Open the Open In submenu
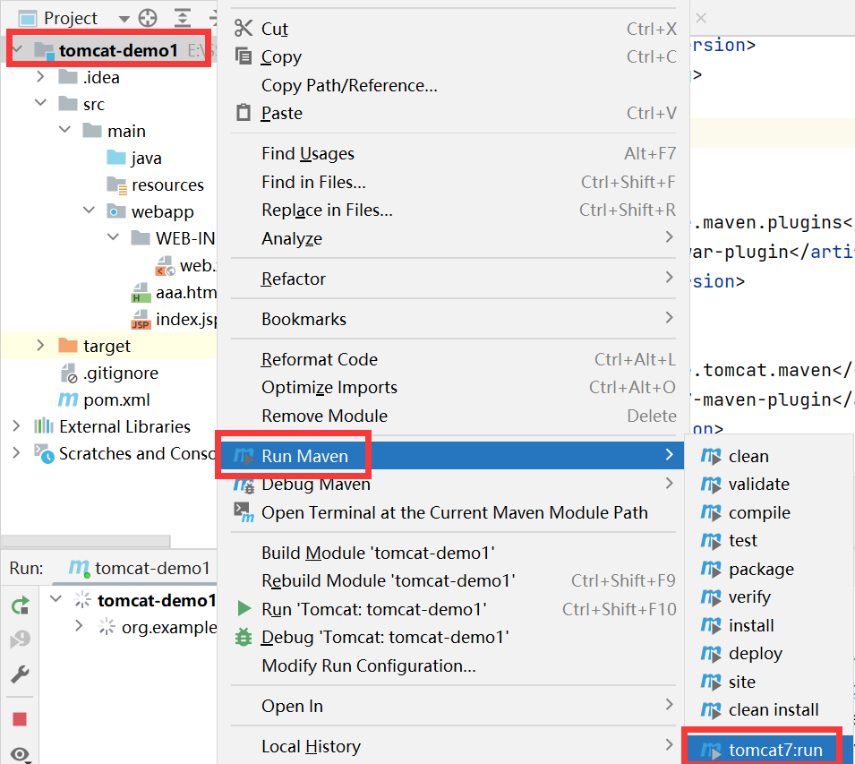Screen dimensions: 855x764 click(x=454, y=706)
